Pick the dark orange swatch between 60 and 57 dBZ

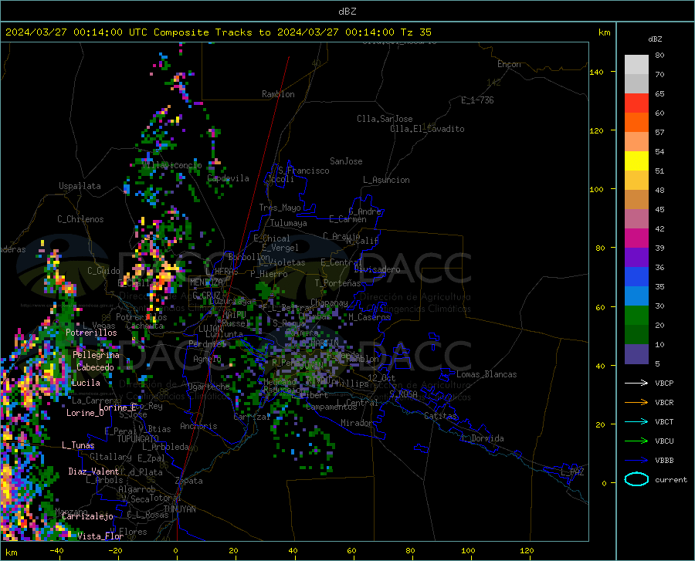click(x=636, y=123)
